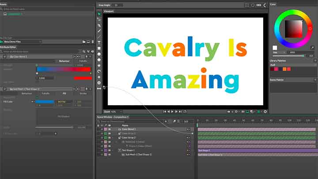Image resolution: width=318 pixels, height=179 pixels.
Task: Open the Library Palettes options
Action: 315,61
